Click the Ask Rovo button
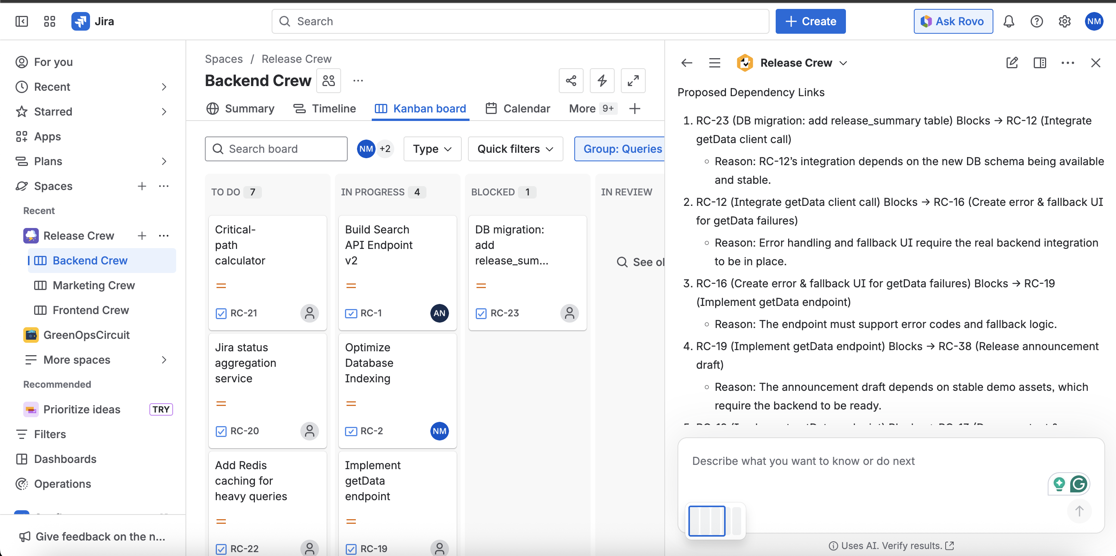 click(953, 21)
